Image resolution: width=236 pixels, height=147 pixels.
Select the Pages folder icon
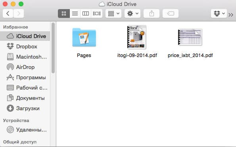[x=84, y=37]
